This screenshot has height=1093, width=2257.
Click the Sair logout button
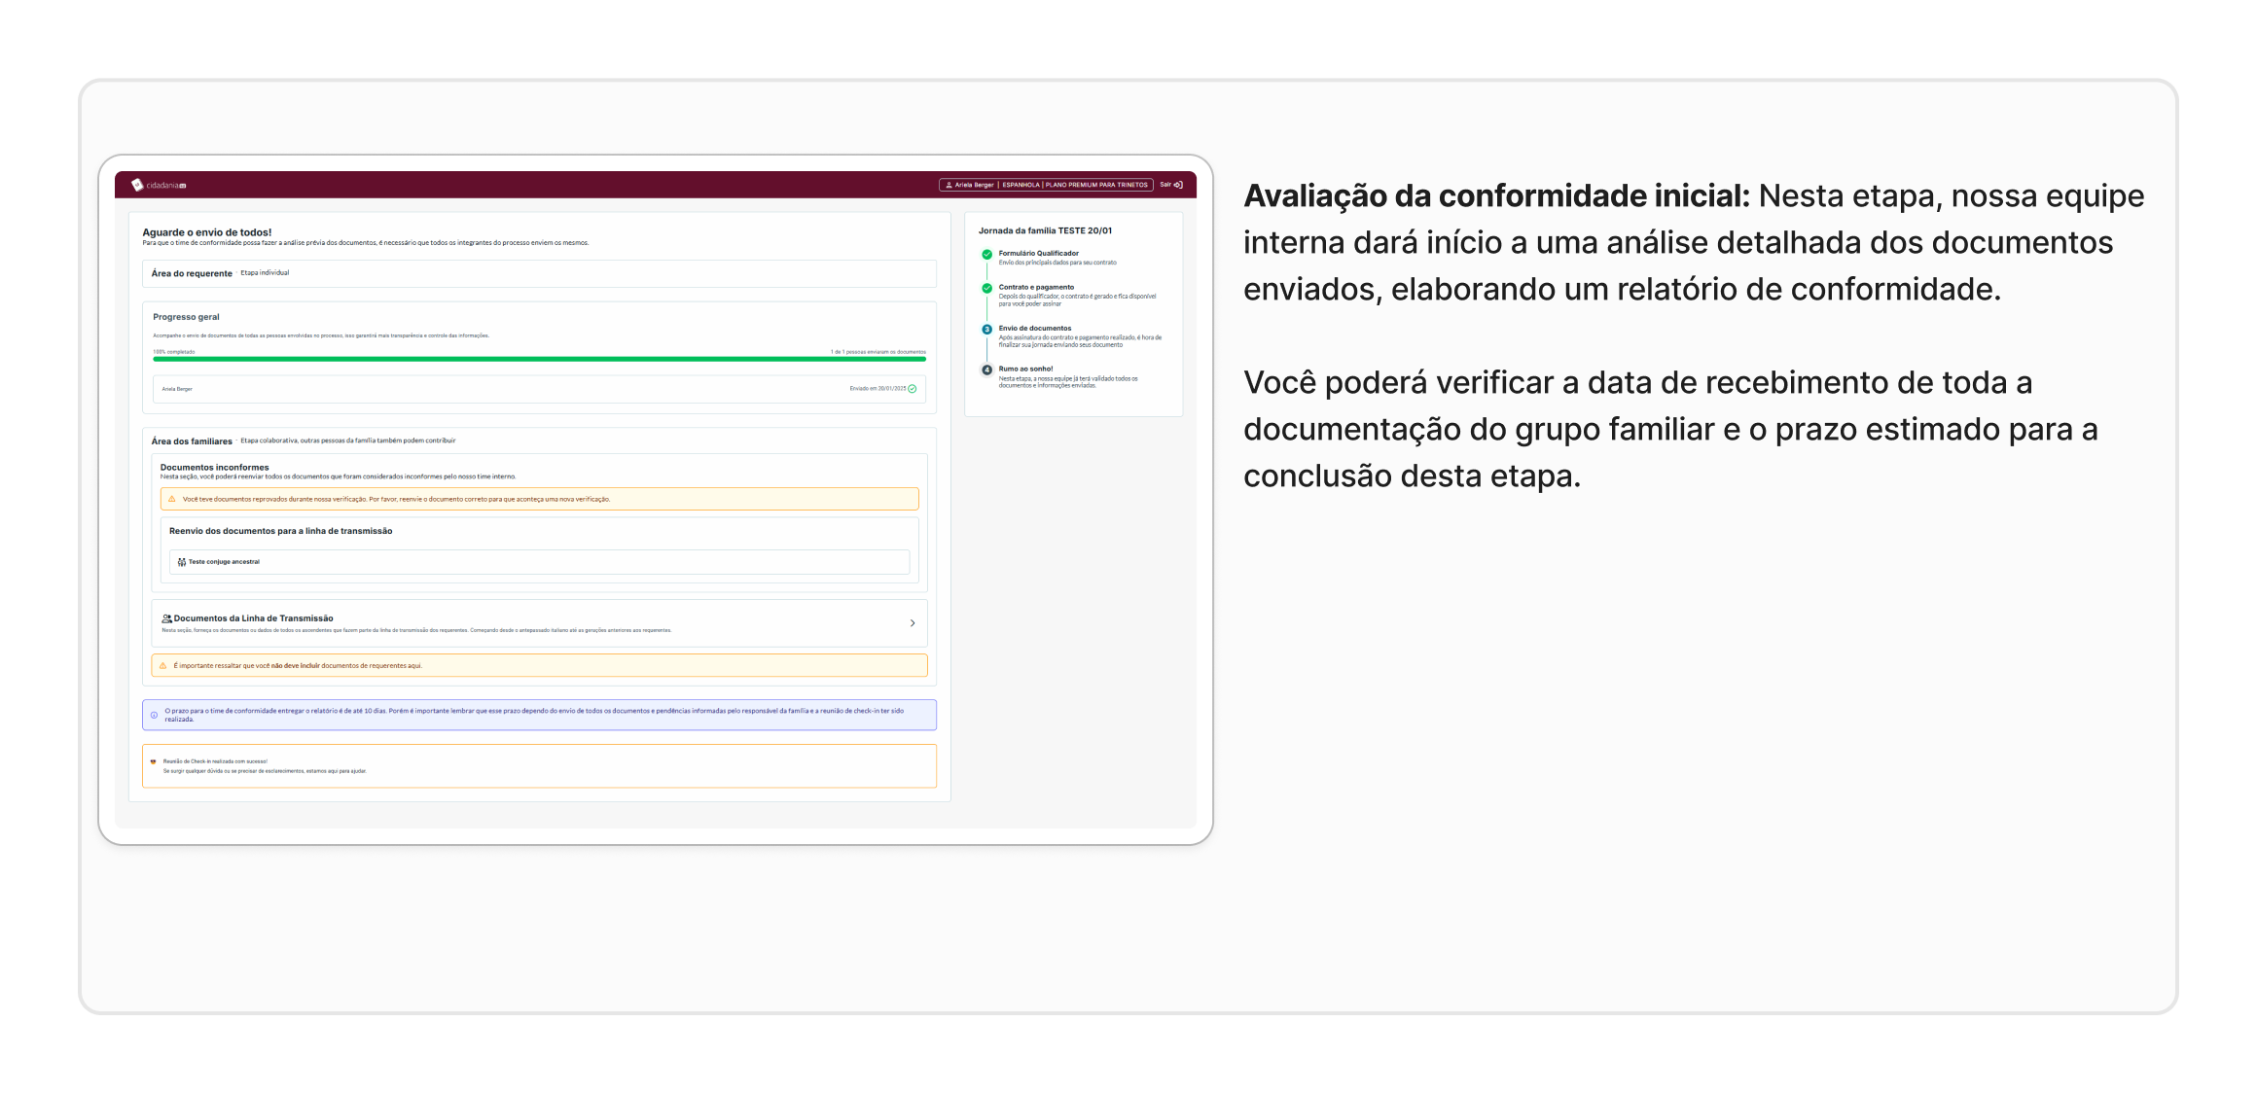1170,185
